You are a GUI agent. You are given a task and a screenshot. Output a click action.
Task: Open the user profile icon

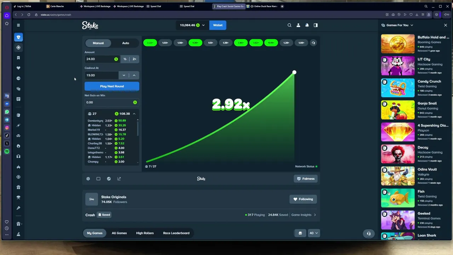pos(298,25)
